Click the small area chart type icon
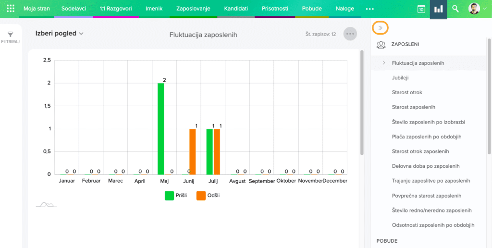This screenshot has width=492, height=248. (x=46, y=205)
